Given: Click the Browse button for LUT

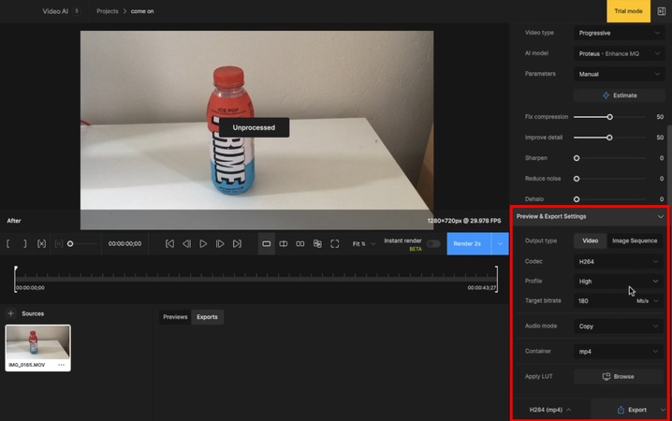Looking at the screenshot, I should [x=619, y=376].
